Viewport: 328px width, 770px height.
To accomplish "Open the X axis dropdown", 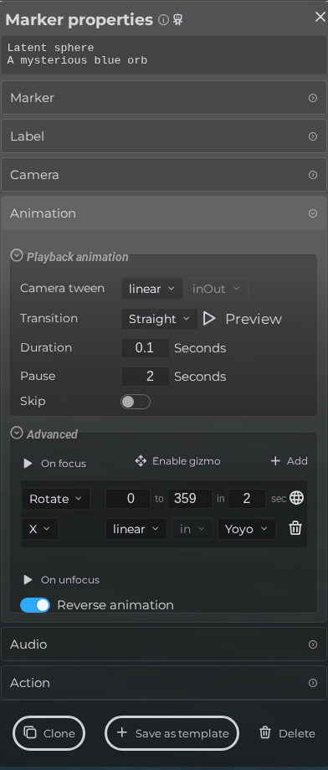I will [x=40, y=529].
